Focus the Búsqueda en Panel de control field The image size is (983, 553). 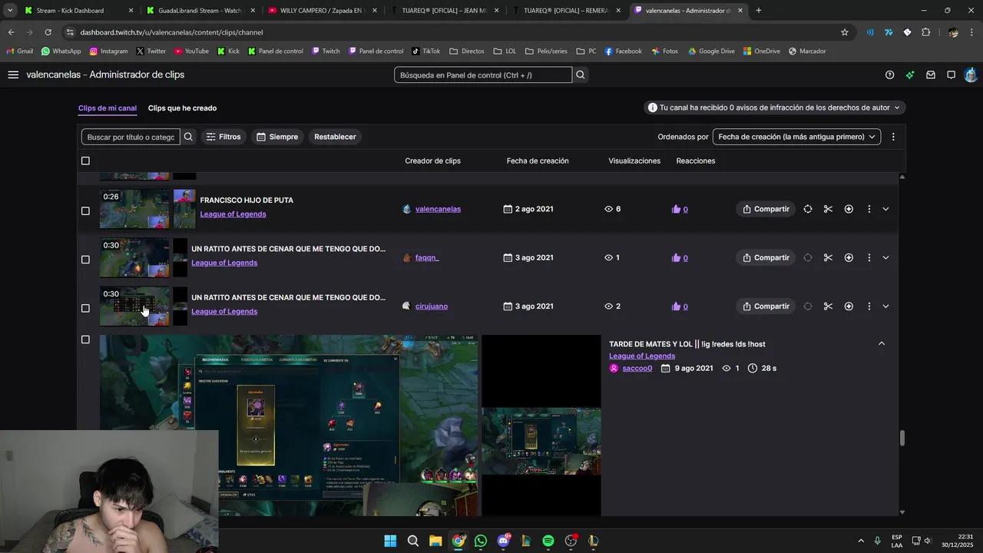coord(483,75)
